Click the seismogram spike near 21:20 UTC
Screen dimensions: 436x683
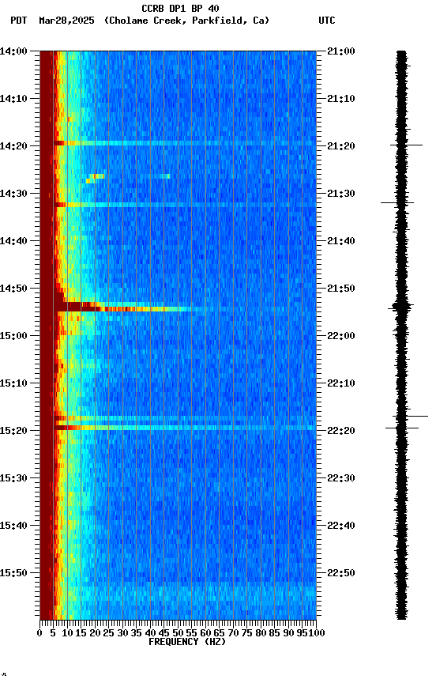pyautogui.click(x=407, y=145)
